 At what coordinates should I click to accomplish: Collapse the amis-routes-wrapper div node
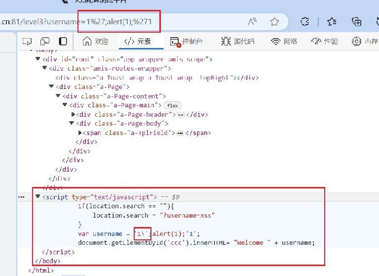44,68
